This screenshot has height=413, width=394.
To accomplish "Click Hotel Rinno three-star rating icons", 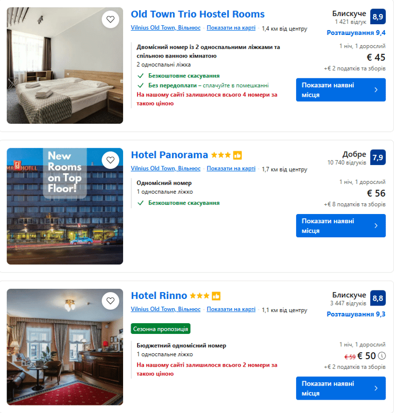I will point(199,296).
